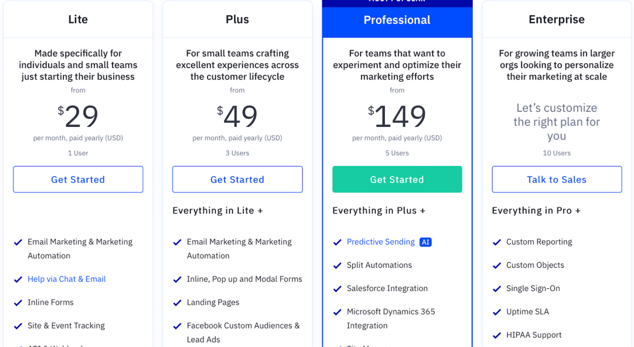This screenshot has width=634, height=347.
Task: Click the AI badge next to Predictive Sending
Action: coord(425,242)
